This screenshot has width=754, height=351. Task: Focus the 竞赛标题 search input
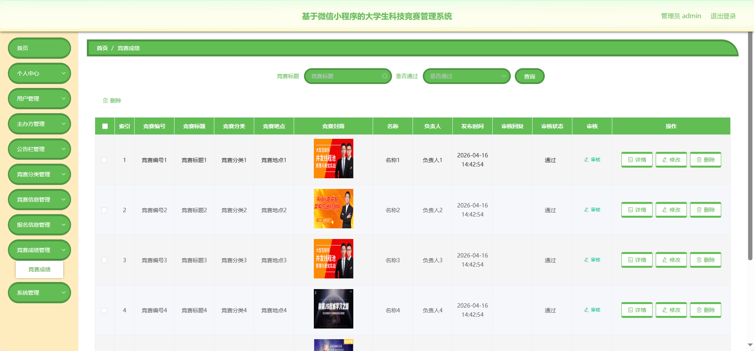point(348,76)
